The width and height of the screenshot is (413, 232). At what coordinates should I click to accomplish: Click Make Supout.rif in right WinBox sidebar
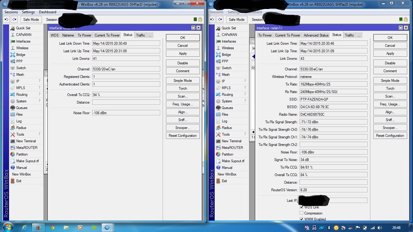coord(233,161)
